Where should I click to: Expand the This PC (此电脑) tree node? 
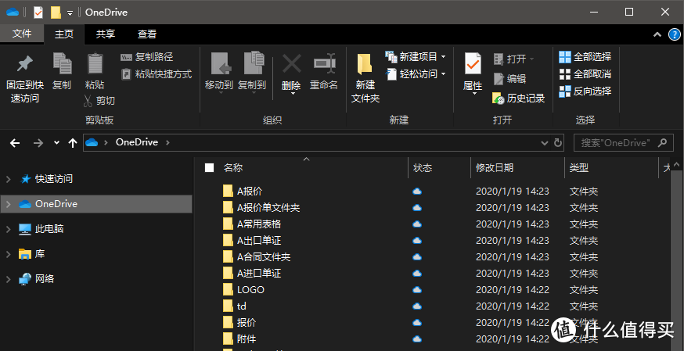point(8,229)
